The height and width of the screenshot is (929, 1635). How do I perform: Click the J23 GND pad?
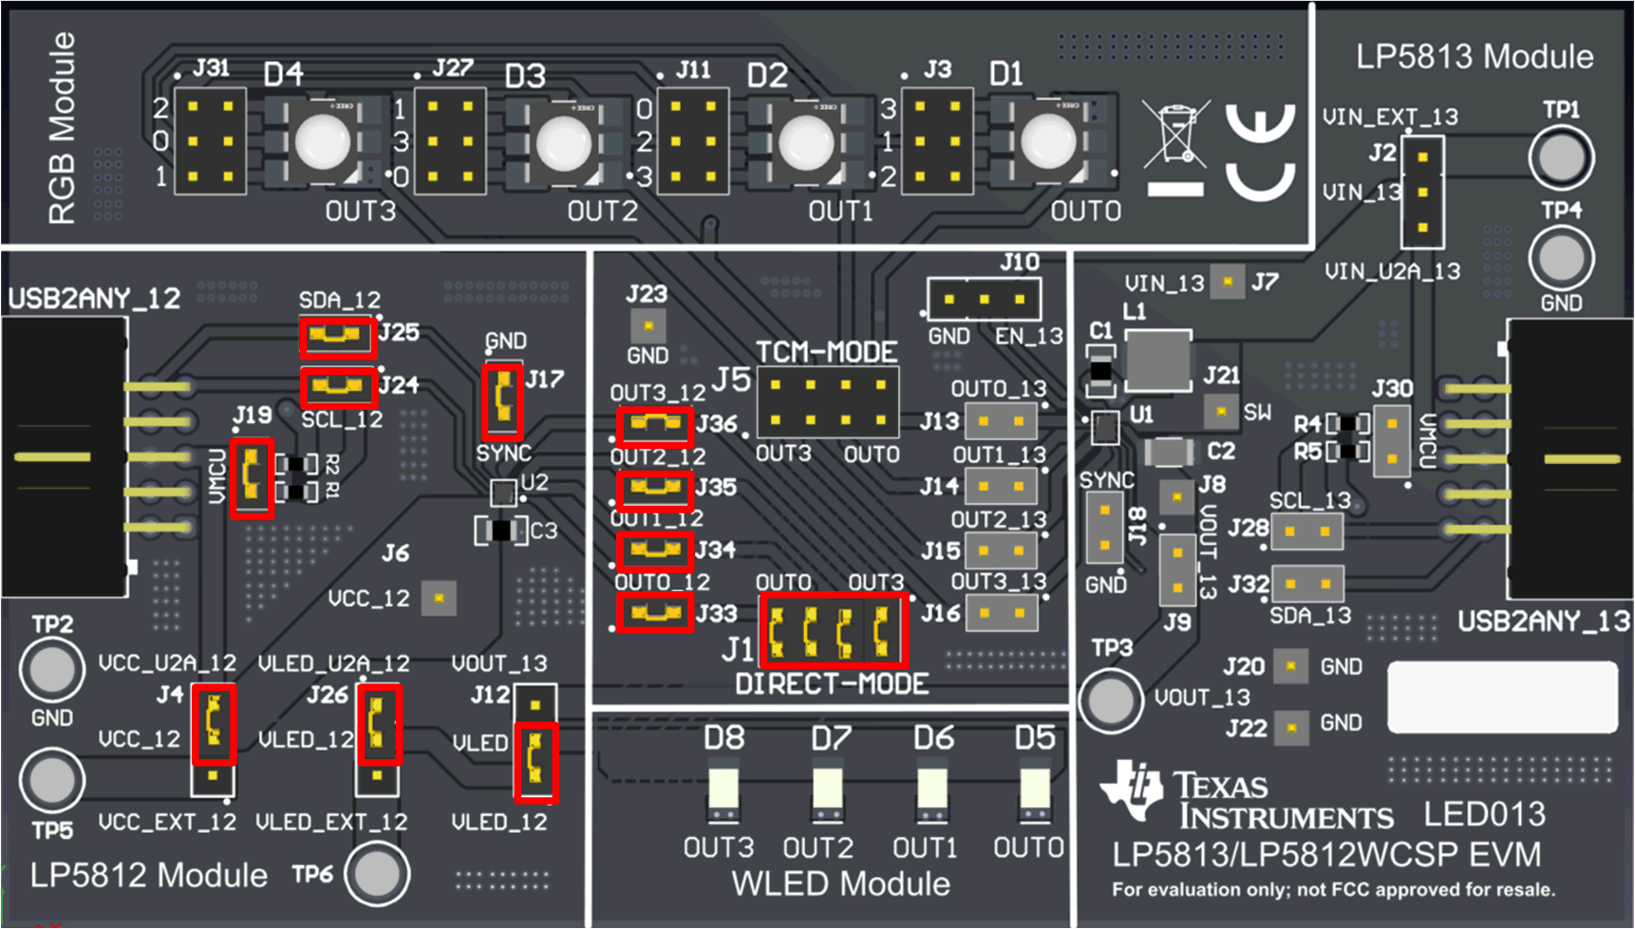click(x=648, y=326)
